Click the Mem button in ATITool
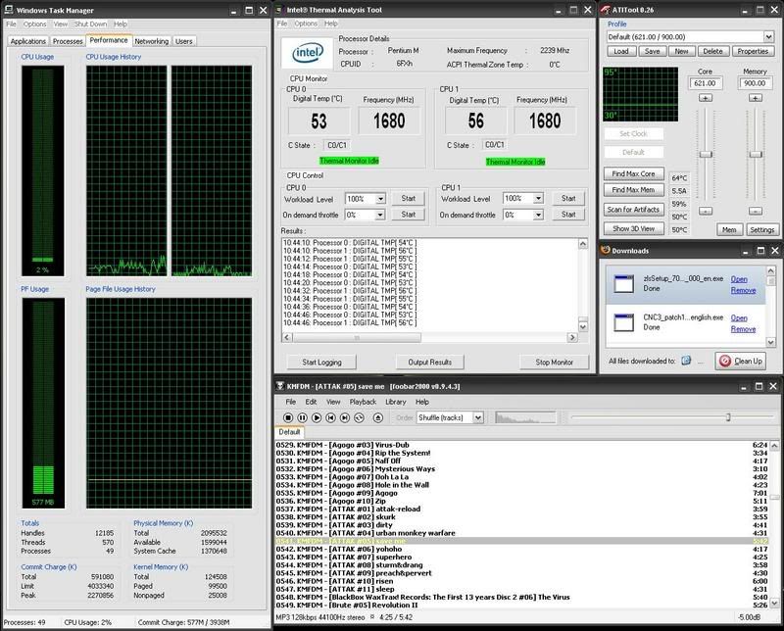 point(729,229)
